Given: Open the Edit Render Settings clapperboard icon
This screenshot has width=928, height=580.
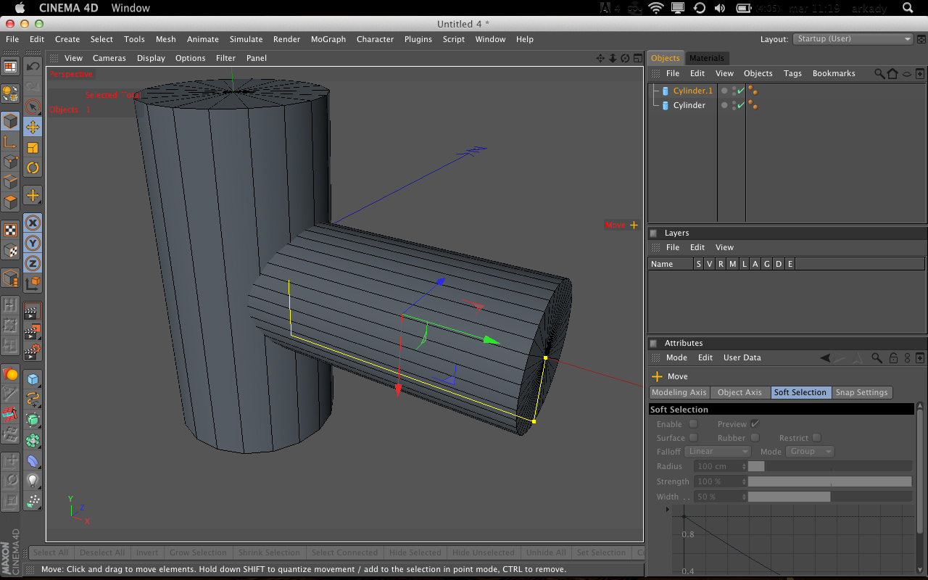Looking at the screenshot, I should click(x=33, y=352).
